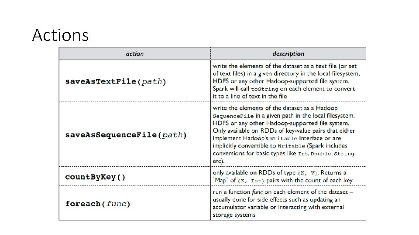Click the saveAsTextFile(path) cell
This screenshot has width=419, height=235.
click(x=135, y=81)
